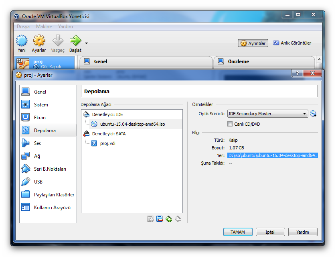
Task: Click the add attachment green plus icon
Action: pos(169,219)
